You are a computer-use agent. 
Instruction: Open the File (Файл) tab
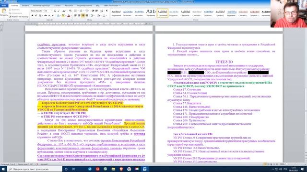4,6
